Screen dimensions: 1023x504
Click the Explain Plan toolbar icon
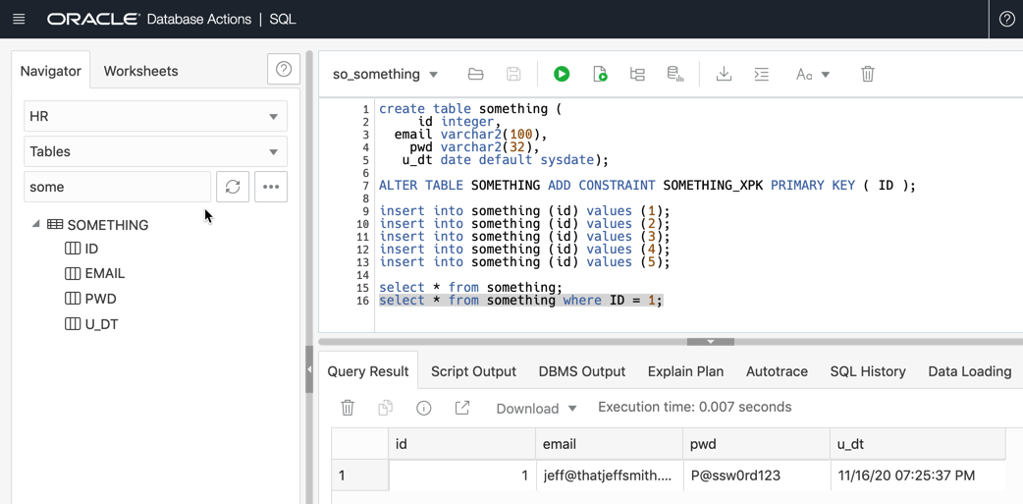pyautogui.click(x=637, y=74)
